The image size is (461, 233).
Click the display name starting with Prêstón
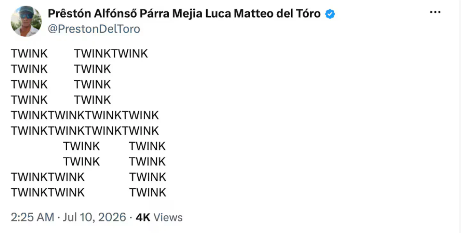[184, 13]
